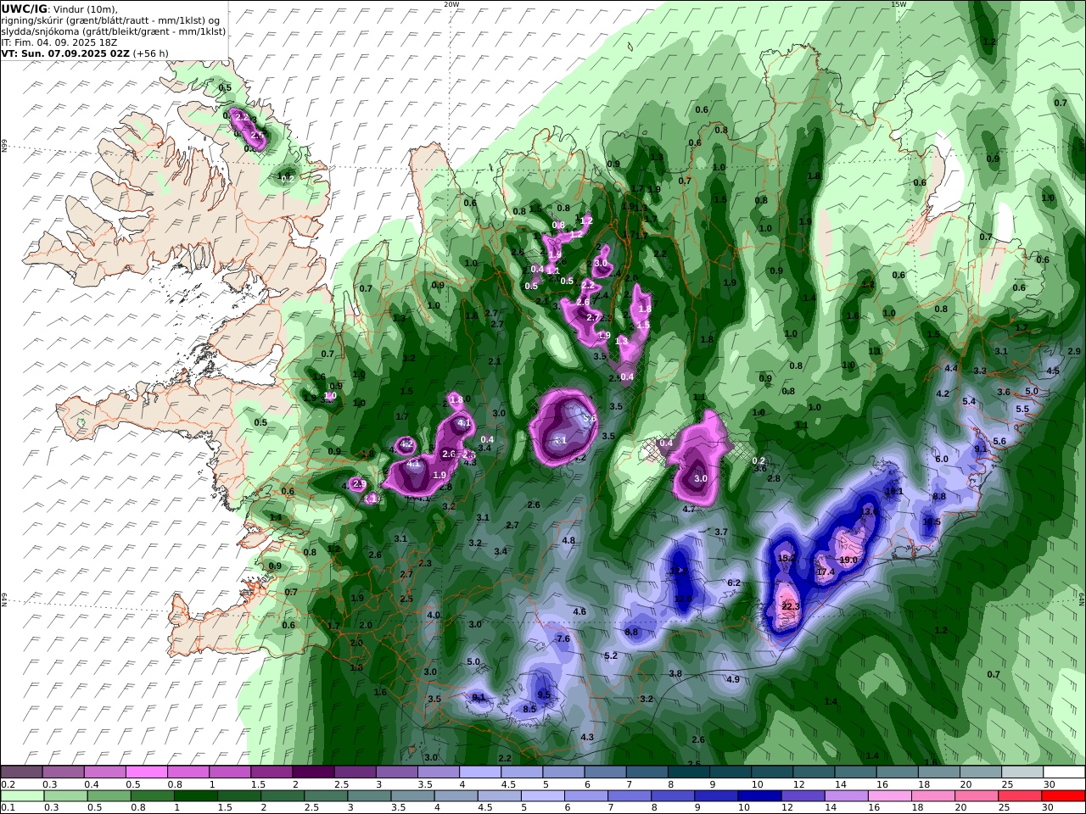Click the bright pink 0.5 snow legend swatch
1086x814 pixels.
[x=146, y=772]
